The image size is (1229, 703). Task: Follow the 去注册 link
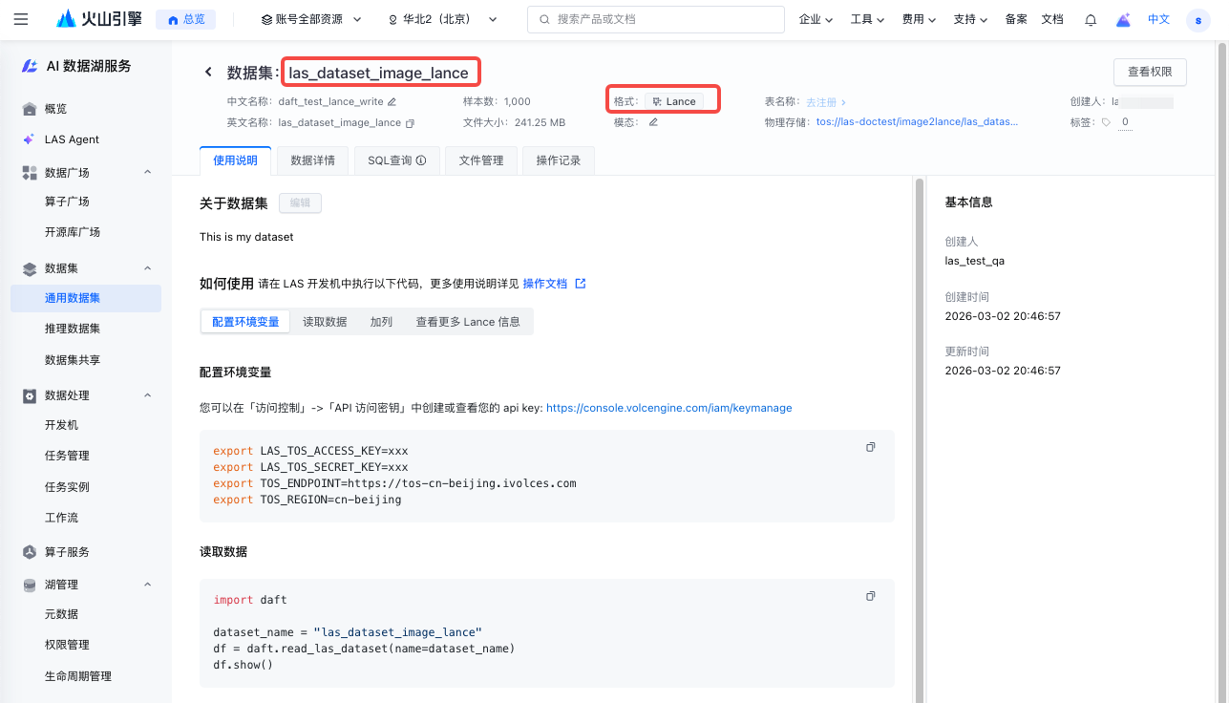[826, 101]
